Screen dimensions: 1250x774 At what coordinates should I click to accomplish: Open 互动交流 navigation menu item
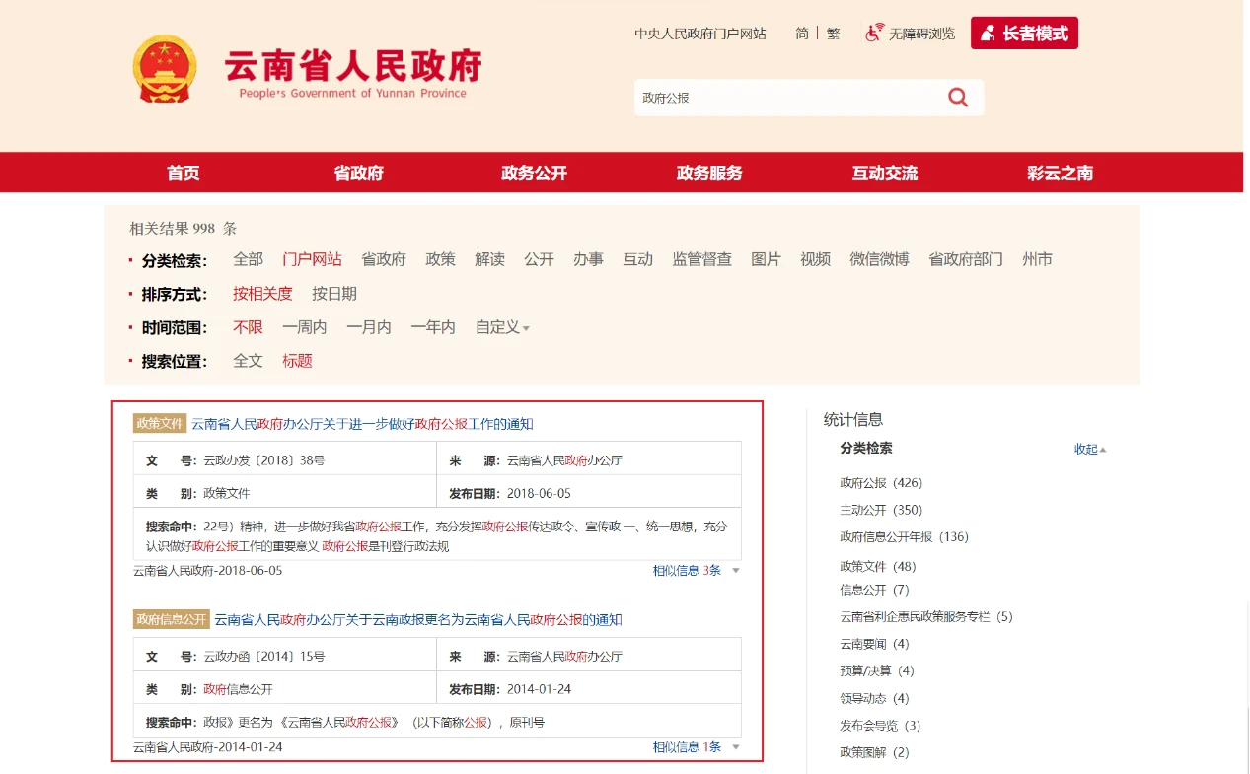point(885,173)
